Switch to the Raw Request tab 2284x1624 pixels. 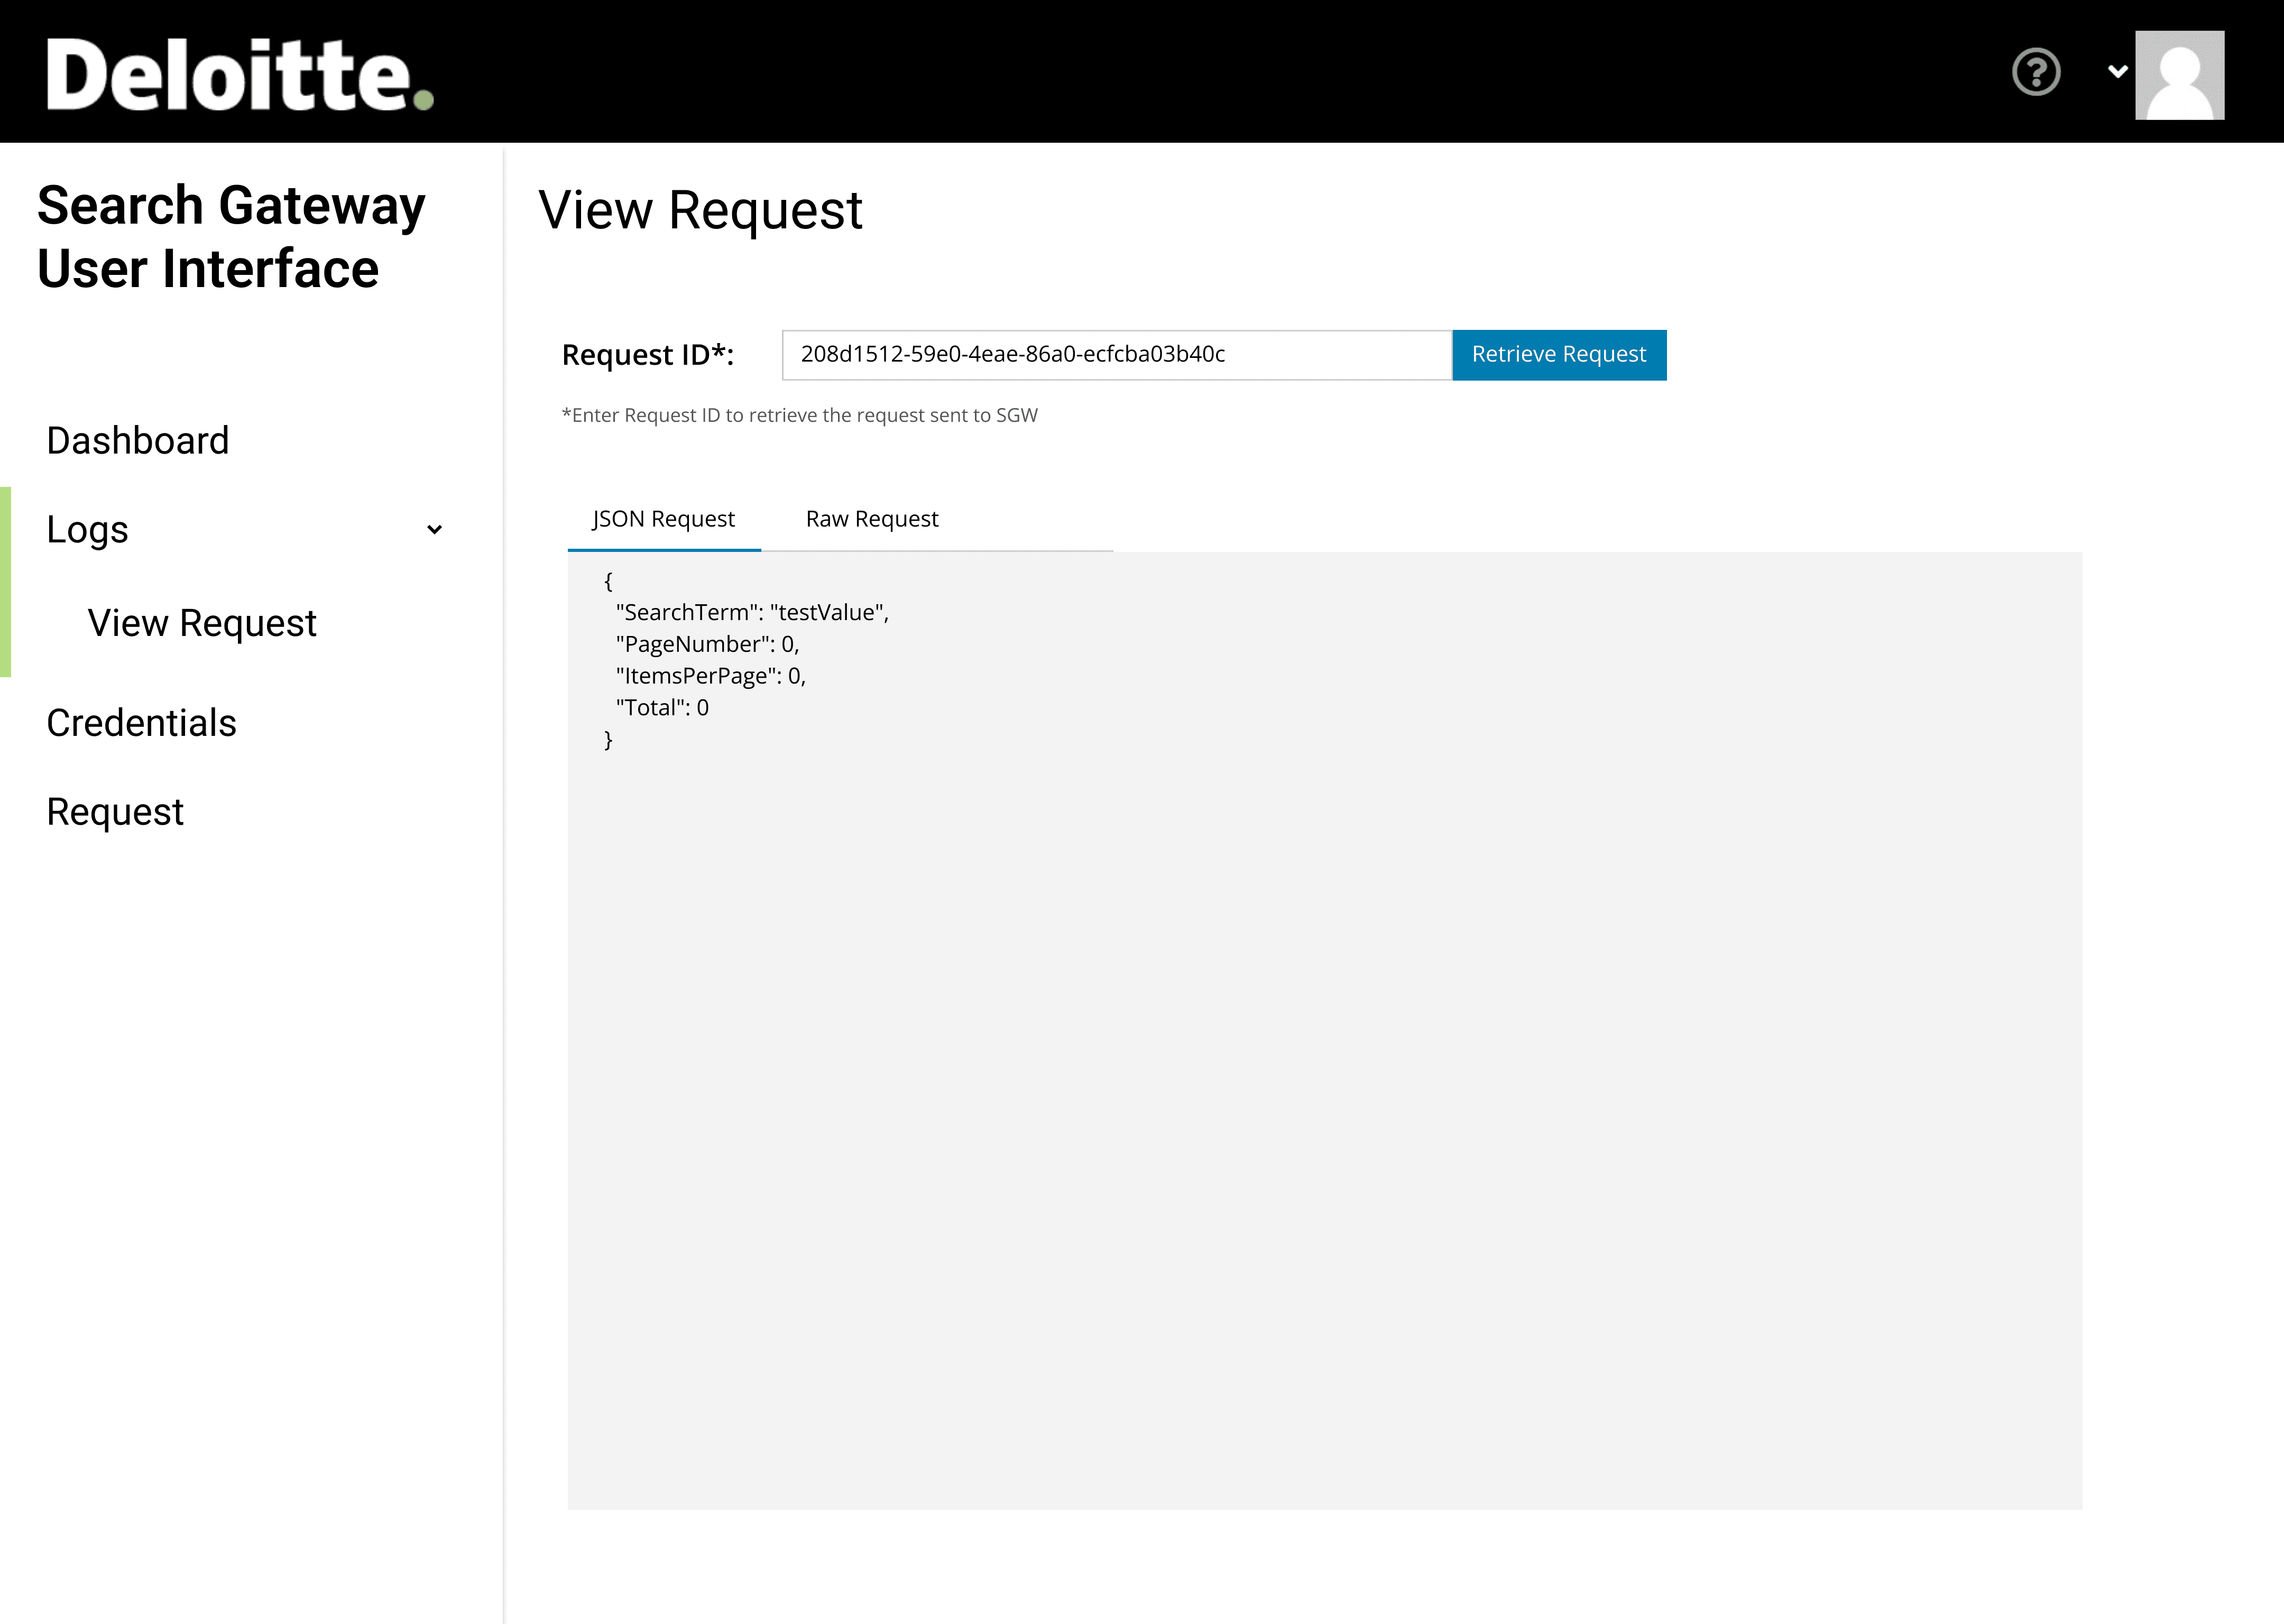pyautogui.click(x=871, y=519)
